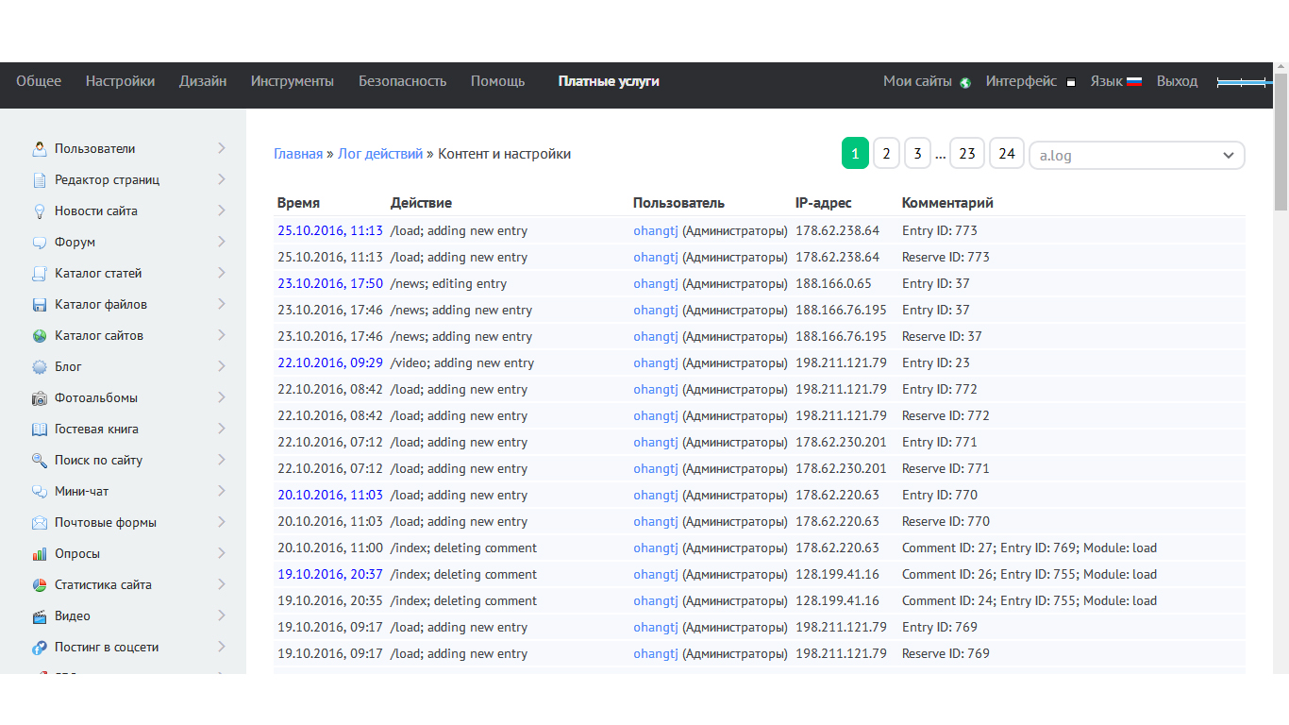Click the Users icon in sidebar
This screenshot has width=1289, height=725.
pos(40,148)
